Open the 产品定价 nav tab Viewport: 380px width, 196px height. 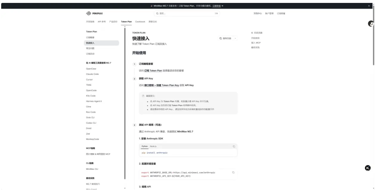tap(113, 22)
